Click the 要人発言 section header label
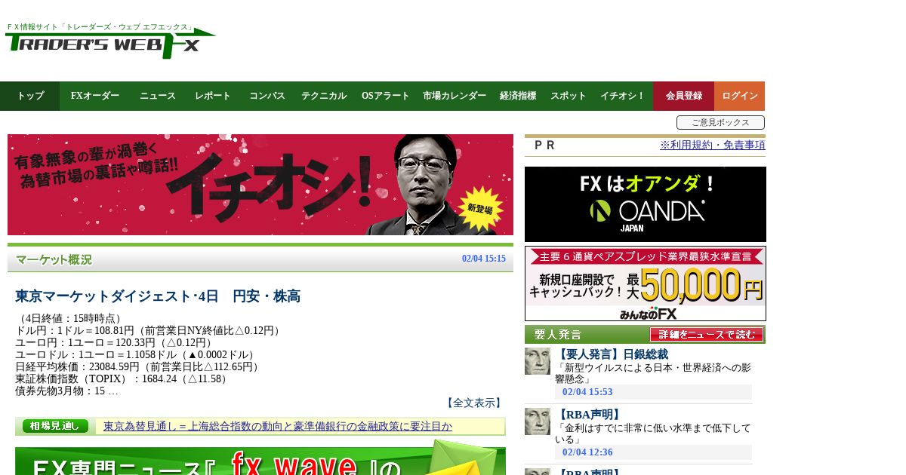Screen dimensions: 906x475 [x=558, y=335]
